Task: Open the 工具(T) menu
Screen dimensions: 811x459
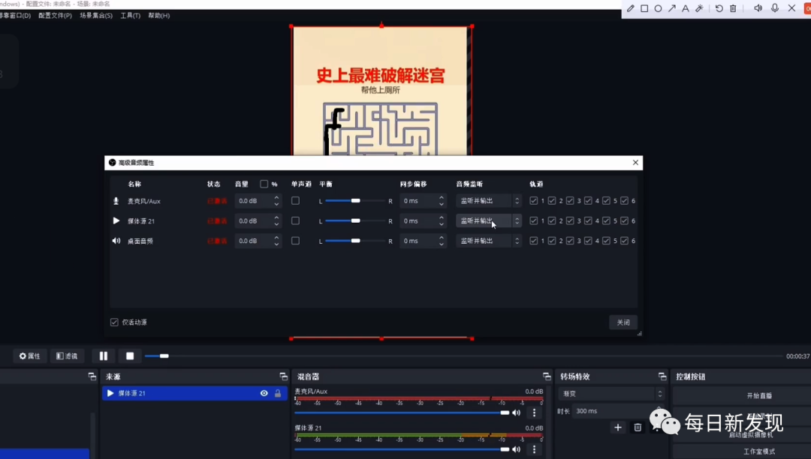Action: point(130,16)
